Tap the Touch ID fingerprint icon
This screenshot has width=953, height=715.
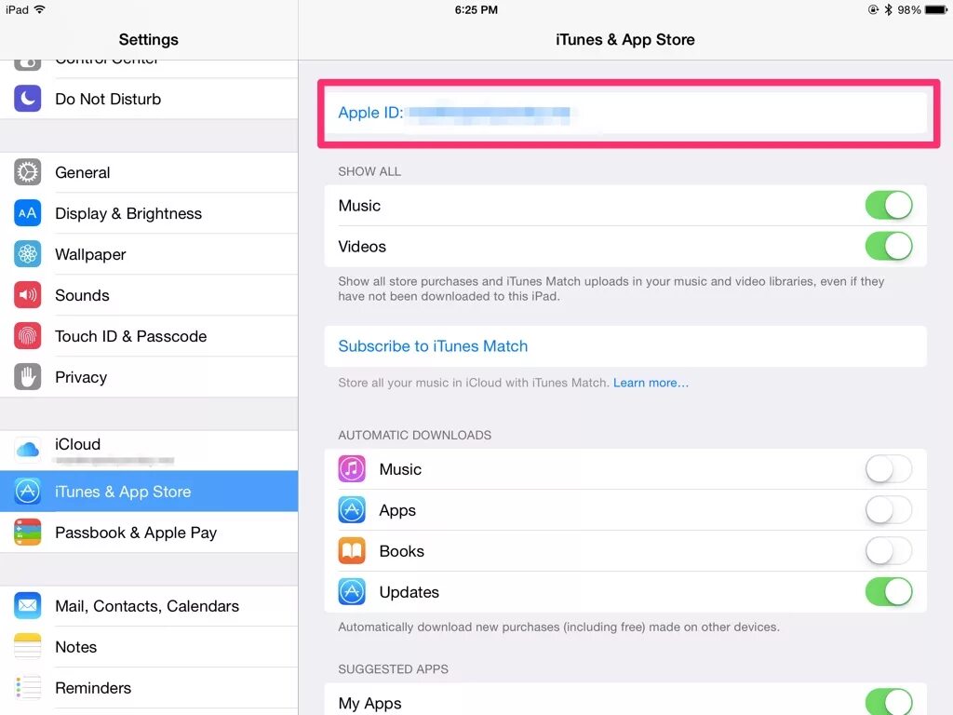tap(27, 335)
